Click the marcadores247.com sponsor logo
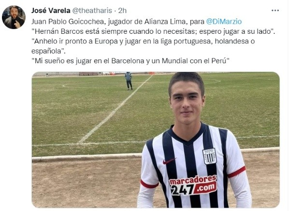This screenshot has width=289, height=211. 193,185
